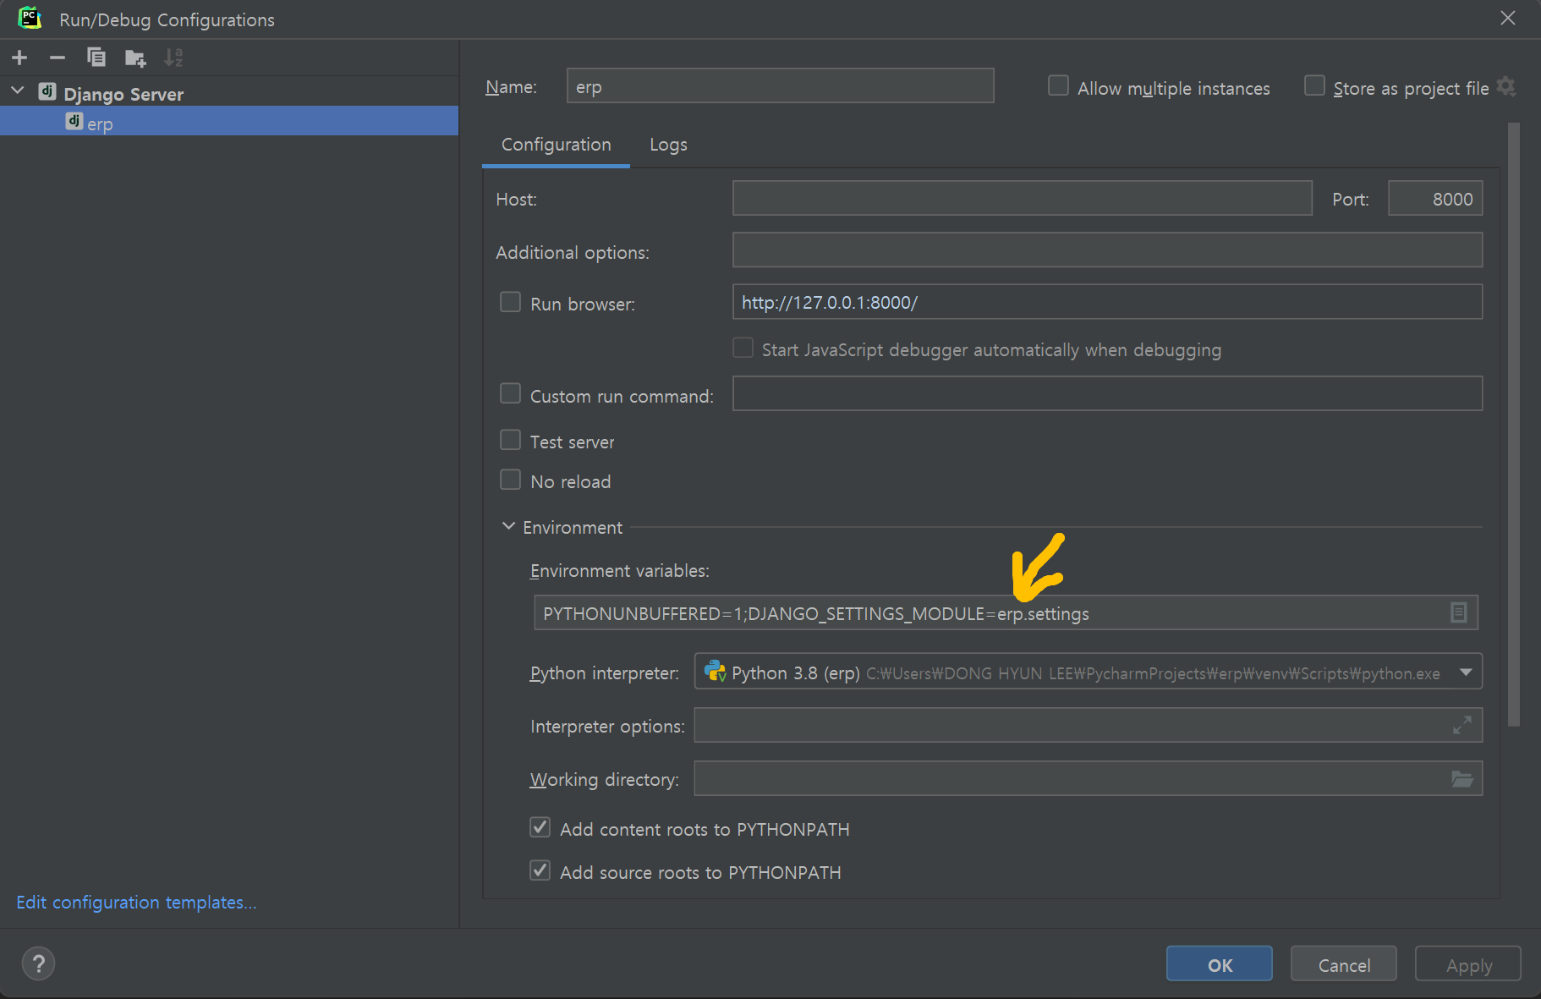Screen dimensions: 1541x999
Task: Click the OK button
Action: click(x=1219, y=964)
